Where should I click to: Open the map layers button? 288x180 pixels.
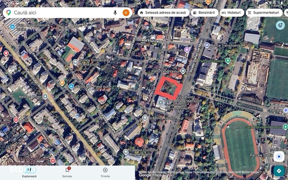pos(280,25)
